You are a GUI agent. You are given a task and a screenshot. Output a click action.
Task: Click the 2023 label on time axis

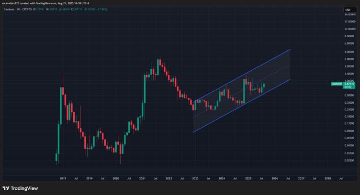[195, 178]
